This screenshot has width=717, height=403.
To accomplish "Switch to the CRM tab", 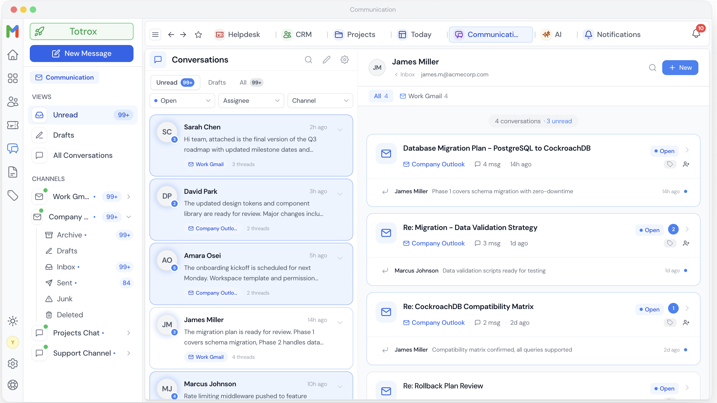I will point(297,35).
